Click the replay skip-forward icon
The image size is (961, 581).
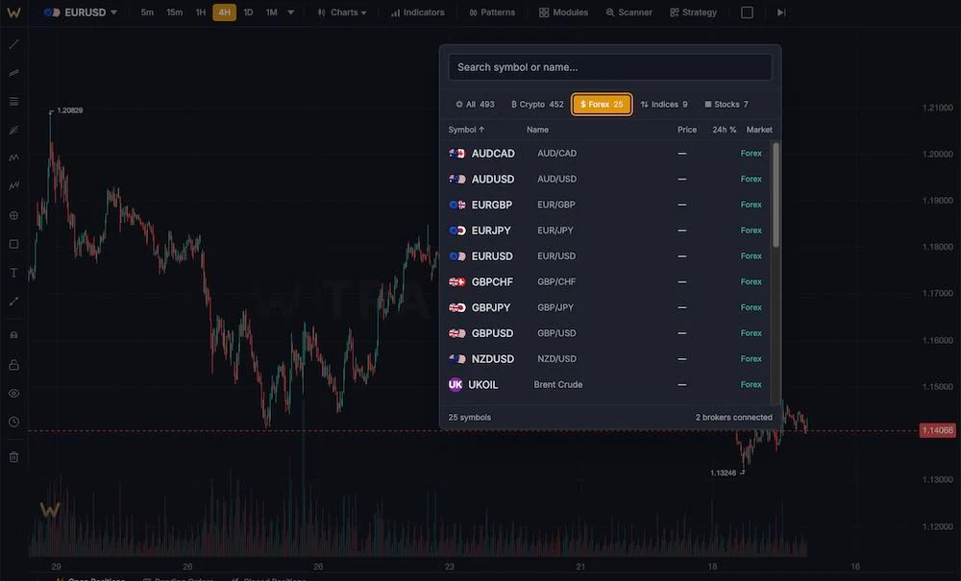(x=781, y=12)
